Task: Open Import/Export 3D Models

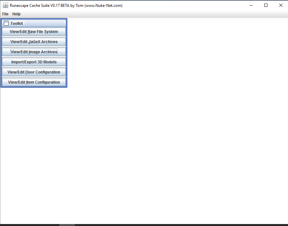Action: 34,62
